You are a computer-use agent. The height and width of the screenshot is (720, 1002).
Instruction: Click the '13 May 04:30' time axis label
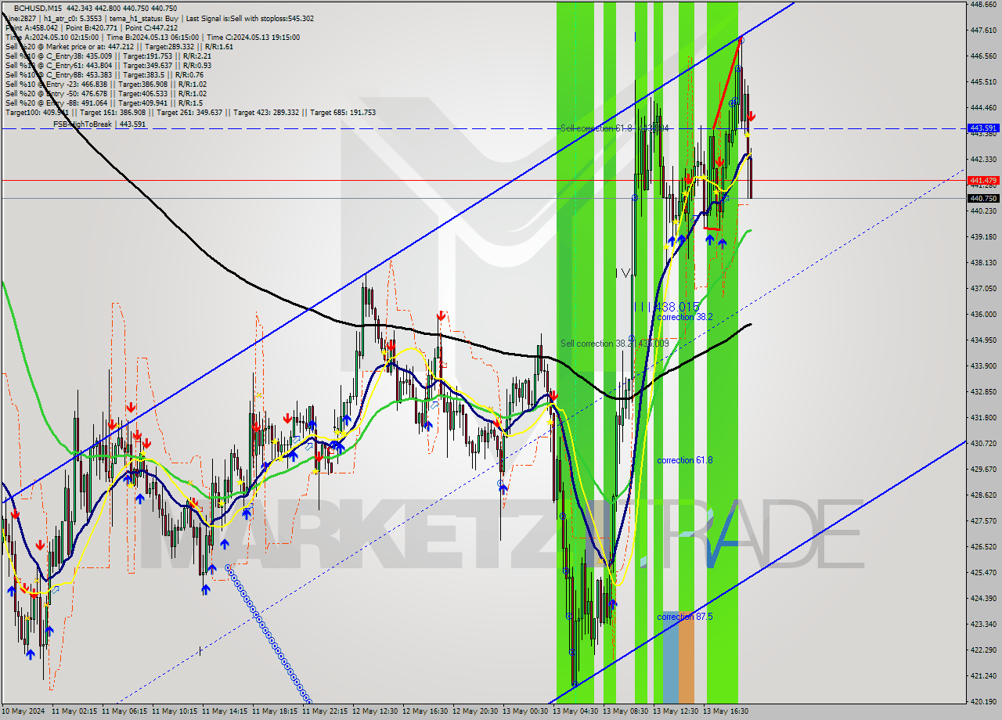point(575,711)
